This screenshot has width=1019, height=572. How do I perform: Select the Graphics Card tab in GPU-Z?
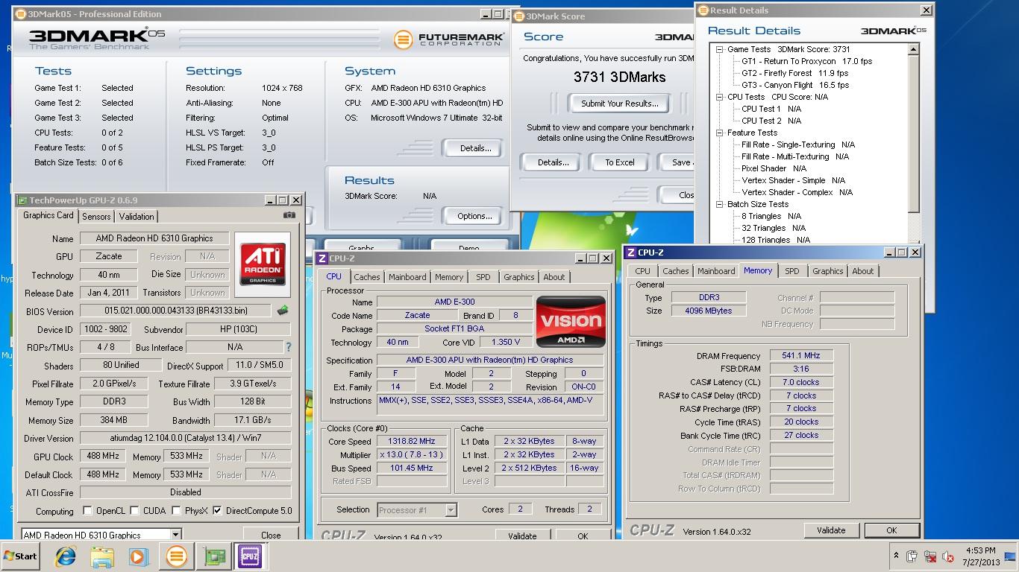(x=48, y=215)
